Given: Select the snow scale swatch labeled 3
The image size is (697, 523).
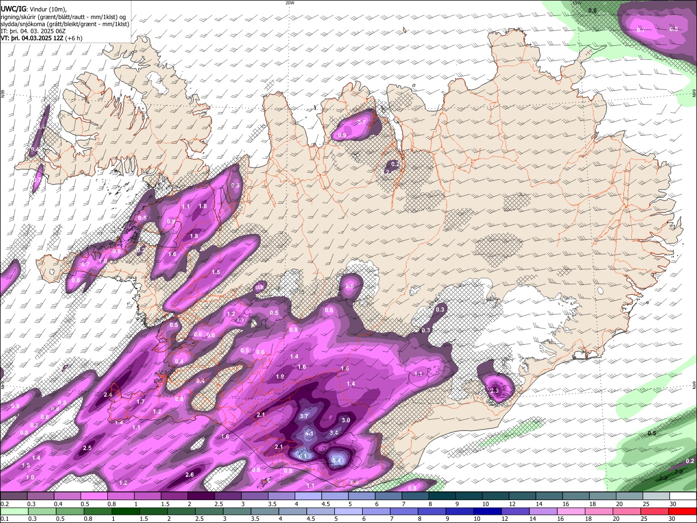Looking at the screenshot, I should (x=255, y=496).
